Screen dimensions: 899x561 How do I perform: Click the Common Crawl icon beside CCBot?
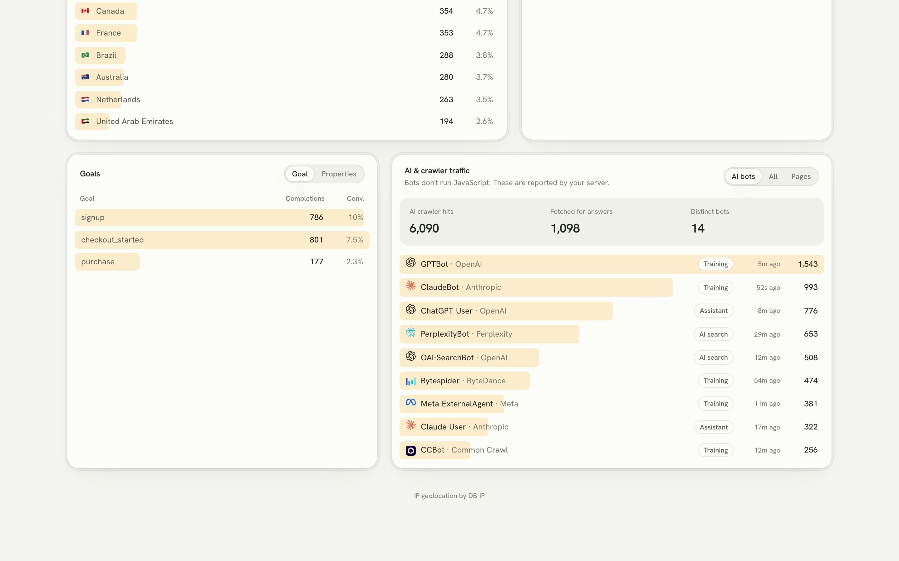410,450
